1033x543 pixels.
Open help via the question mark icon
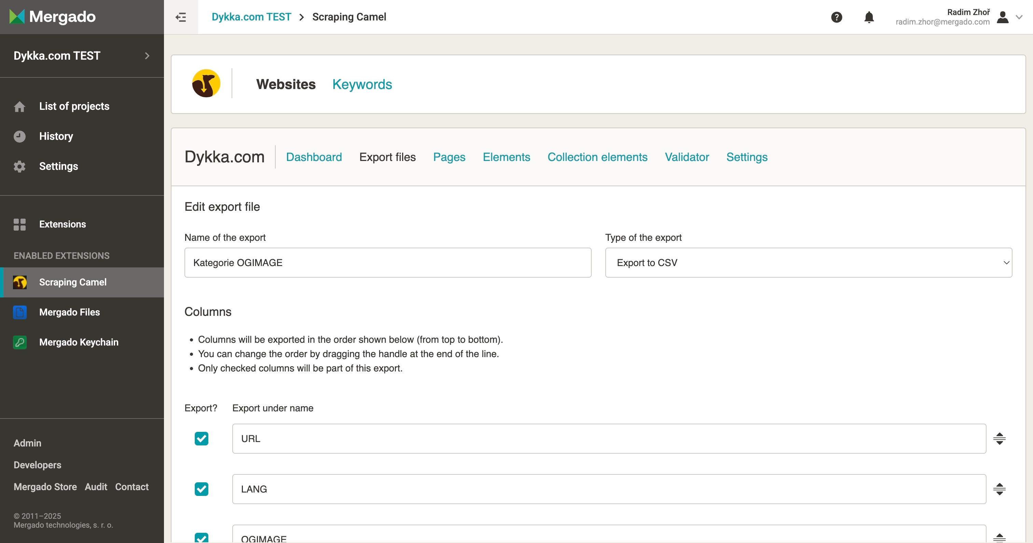click(836, 17)
